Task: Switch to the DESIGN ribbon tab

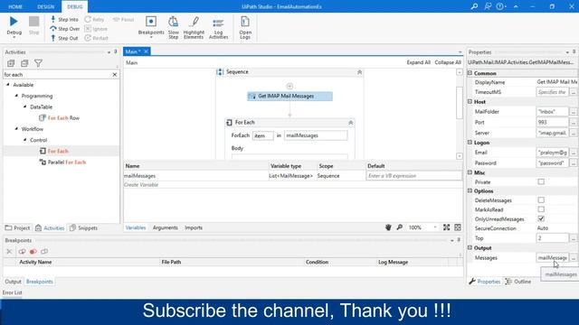Action: [x=46, y=6]
